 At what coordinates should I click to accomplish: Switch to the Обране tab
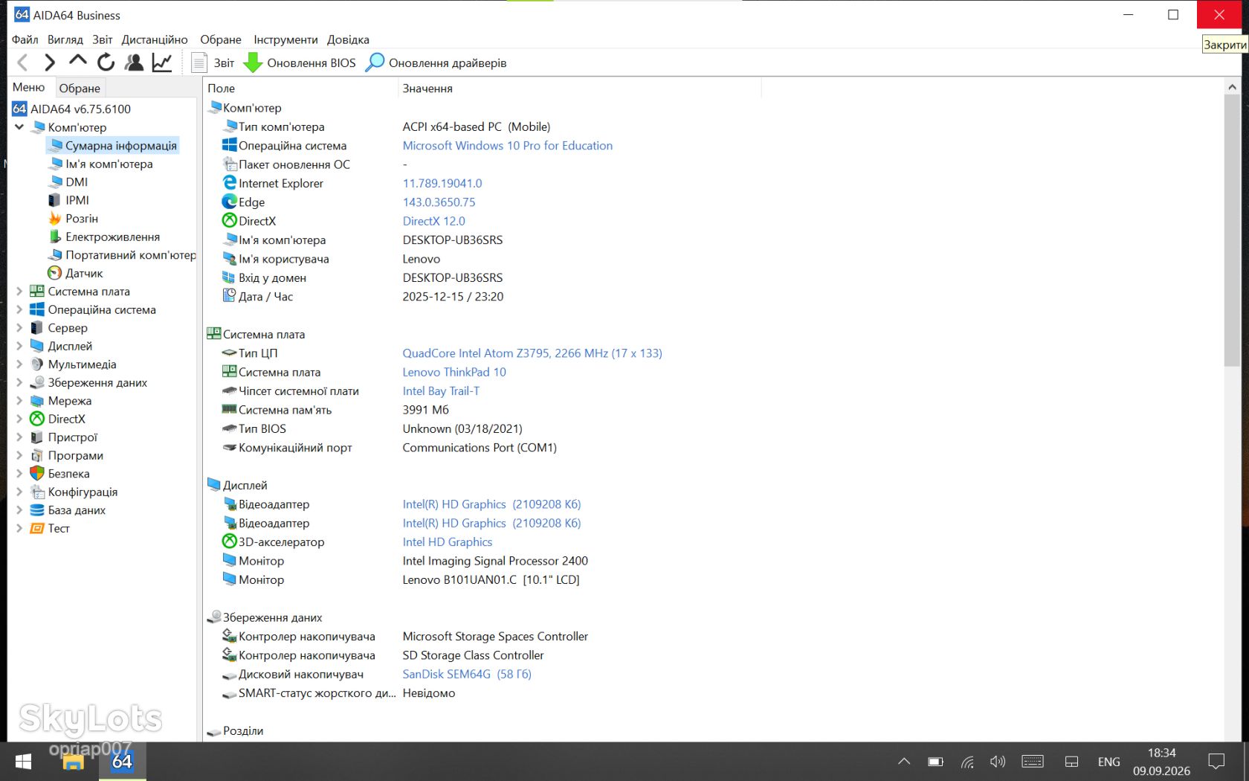(x=80, y=88)
